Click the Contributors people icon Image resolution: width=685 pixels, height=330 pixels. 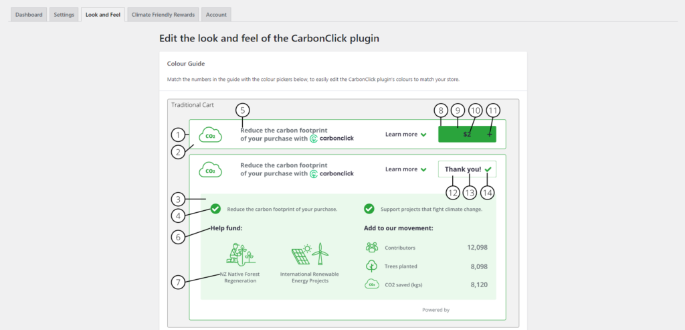(x=372, y=248)
